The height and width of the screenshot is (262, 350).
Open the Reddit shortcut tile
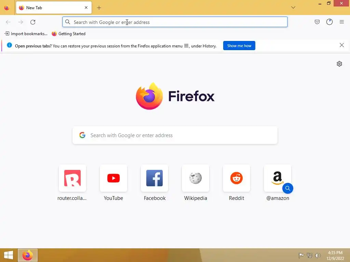[237, 178]
